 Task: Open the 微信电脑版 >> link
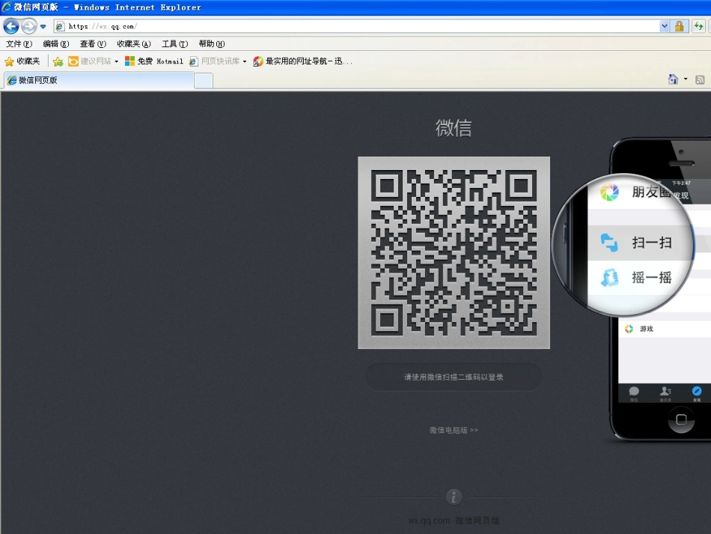454,430
